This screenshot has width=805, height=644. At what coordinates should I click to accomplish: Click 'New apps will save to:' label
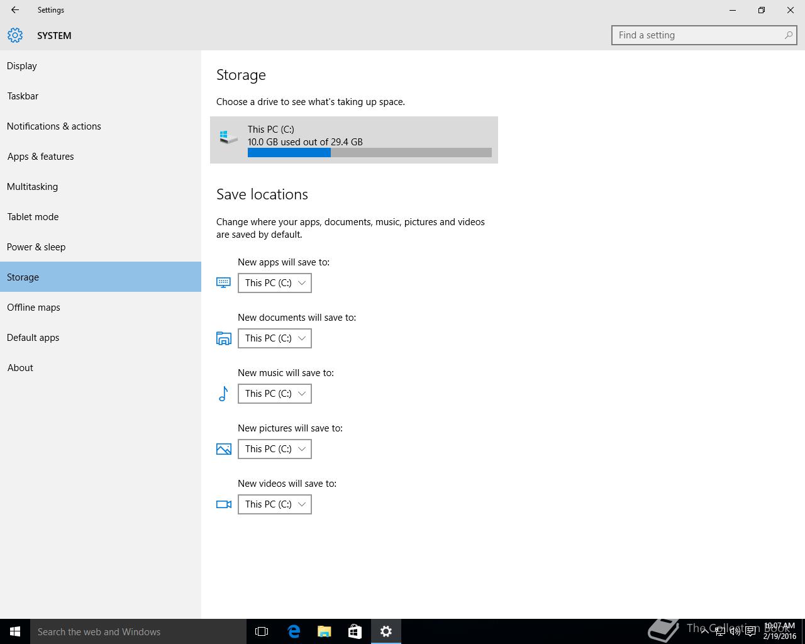(284, 262)
